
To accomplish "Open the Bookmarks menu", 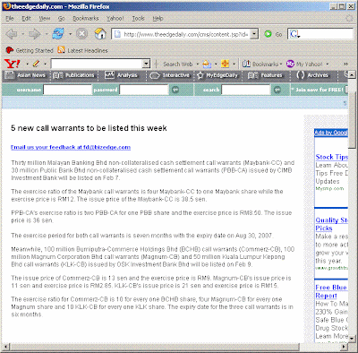I will 86,19.
